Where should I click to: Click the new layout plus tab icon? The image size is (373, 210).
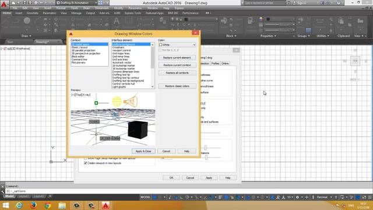tap(50, 196)
